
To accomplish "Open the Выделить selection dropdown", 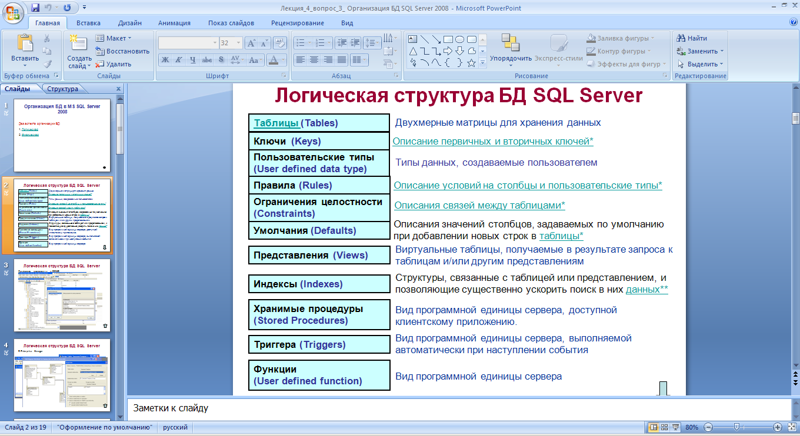I will pyautogui.click(x=700, y=64).
